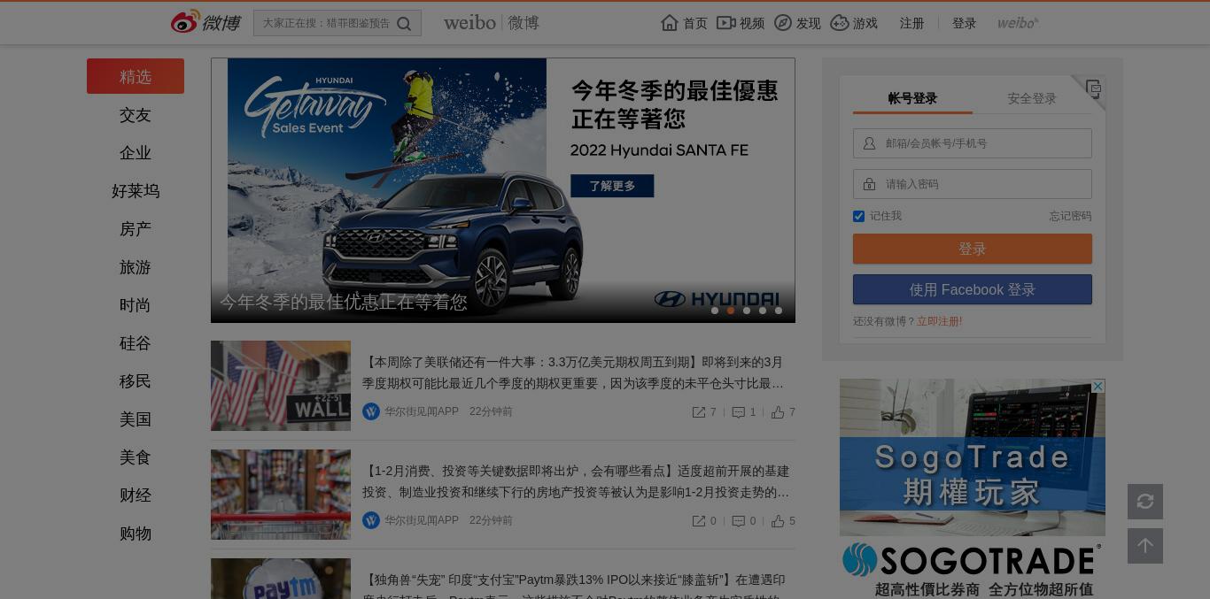Click grey weibo logo in header right

pyautogui.click(x=1018, y=23)
